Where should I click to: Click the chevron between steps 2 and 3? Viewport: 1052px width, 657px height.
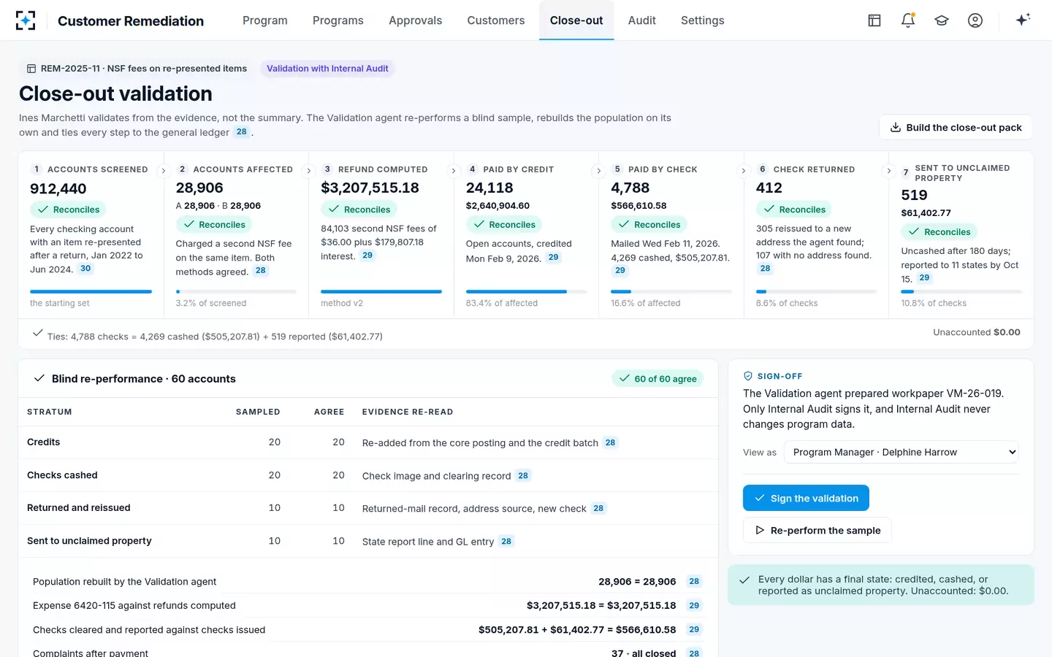[x=309, y=171]
